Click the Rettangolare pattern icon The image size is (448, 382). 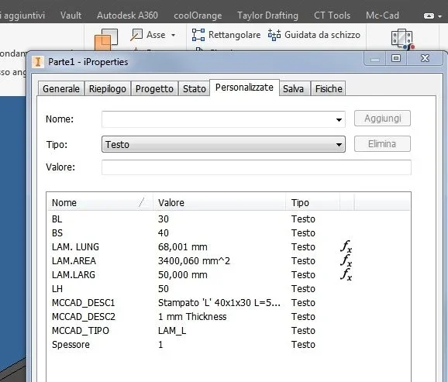(x=198, y=35)
